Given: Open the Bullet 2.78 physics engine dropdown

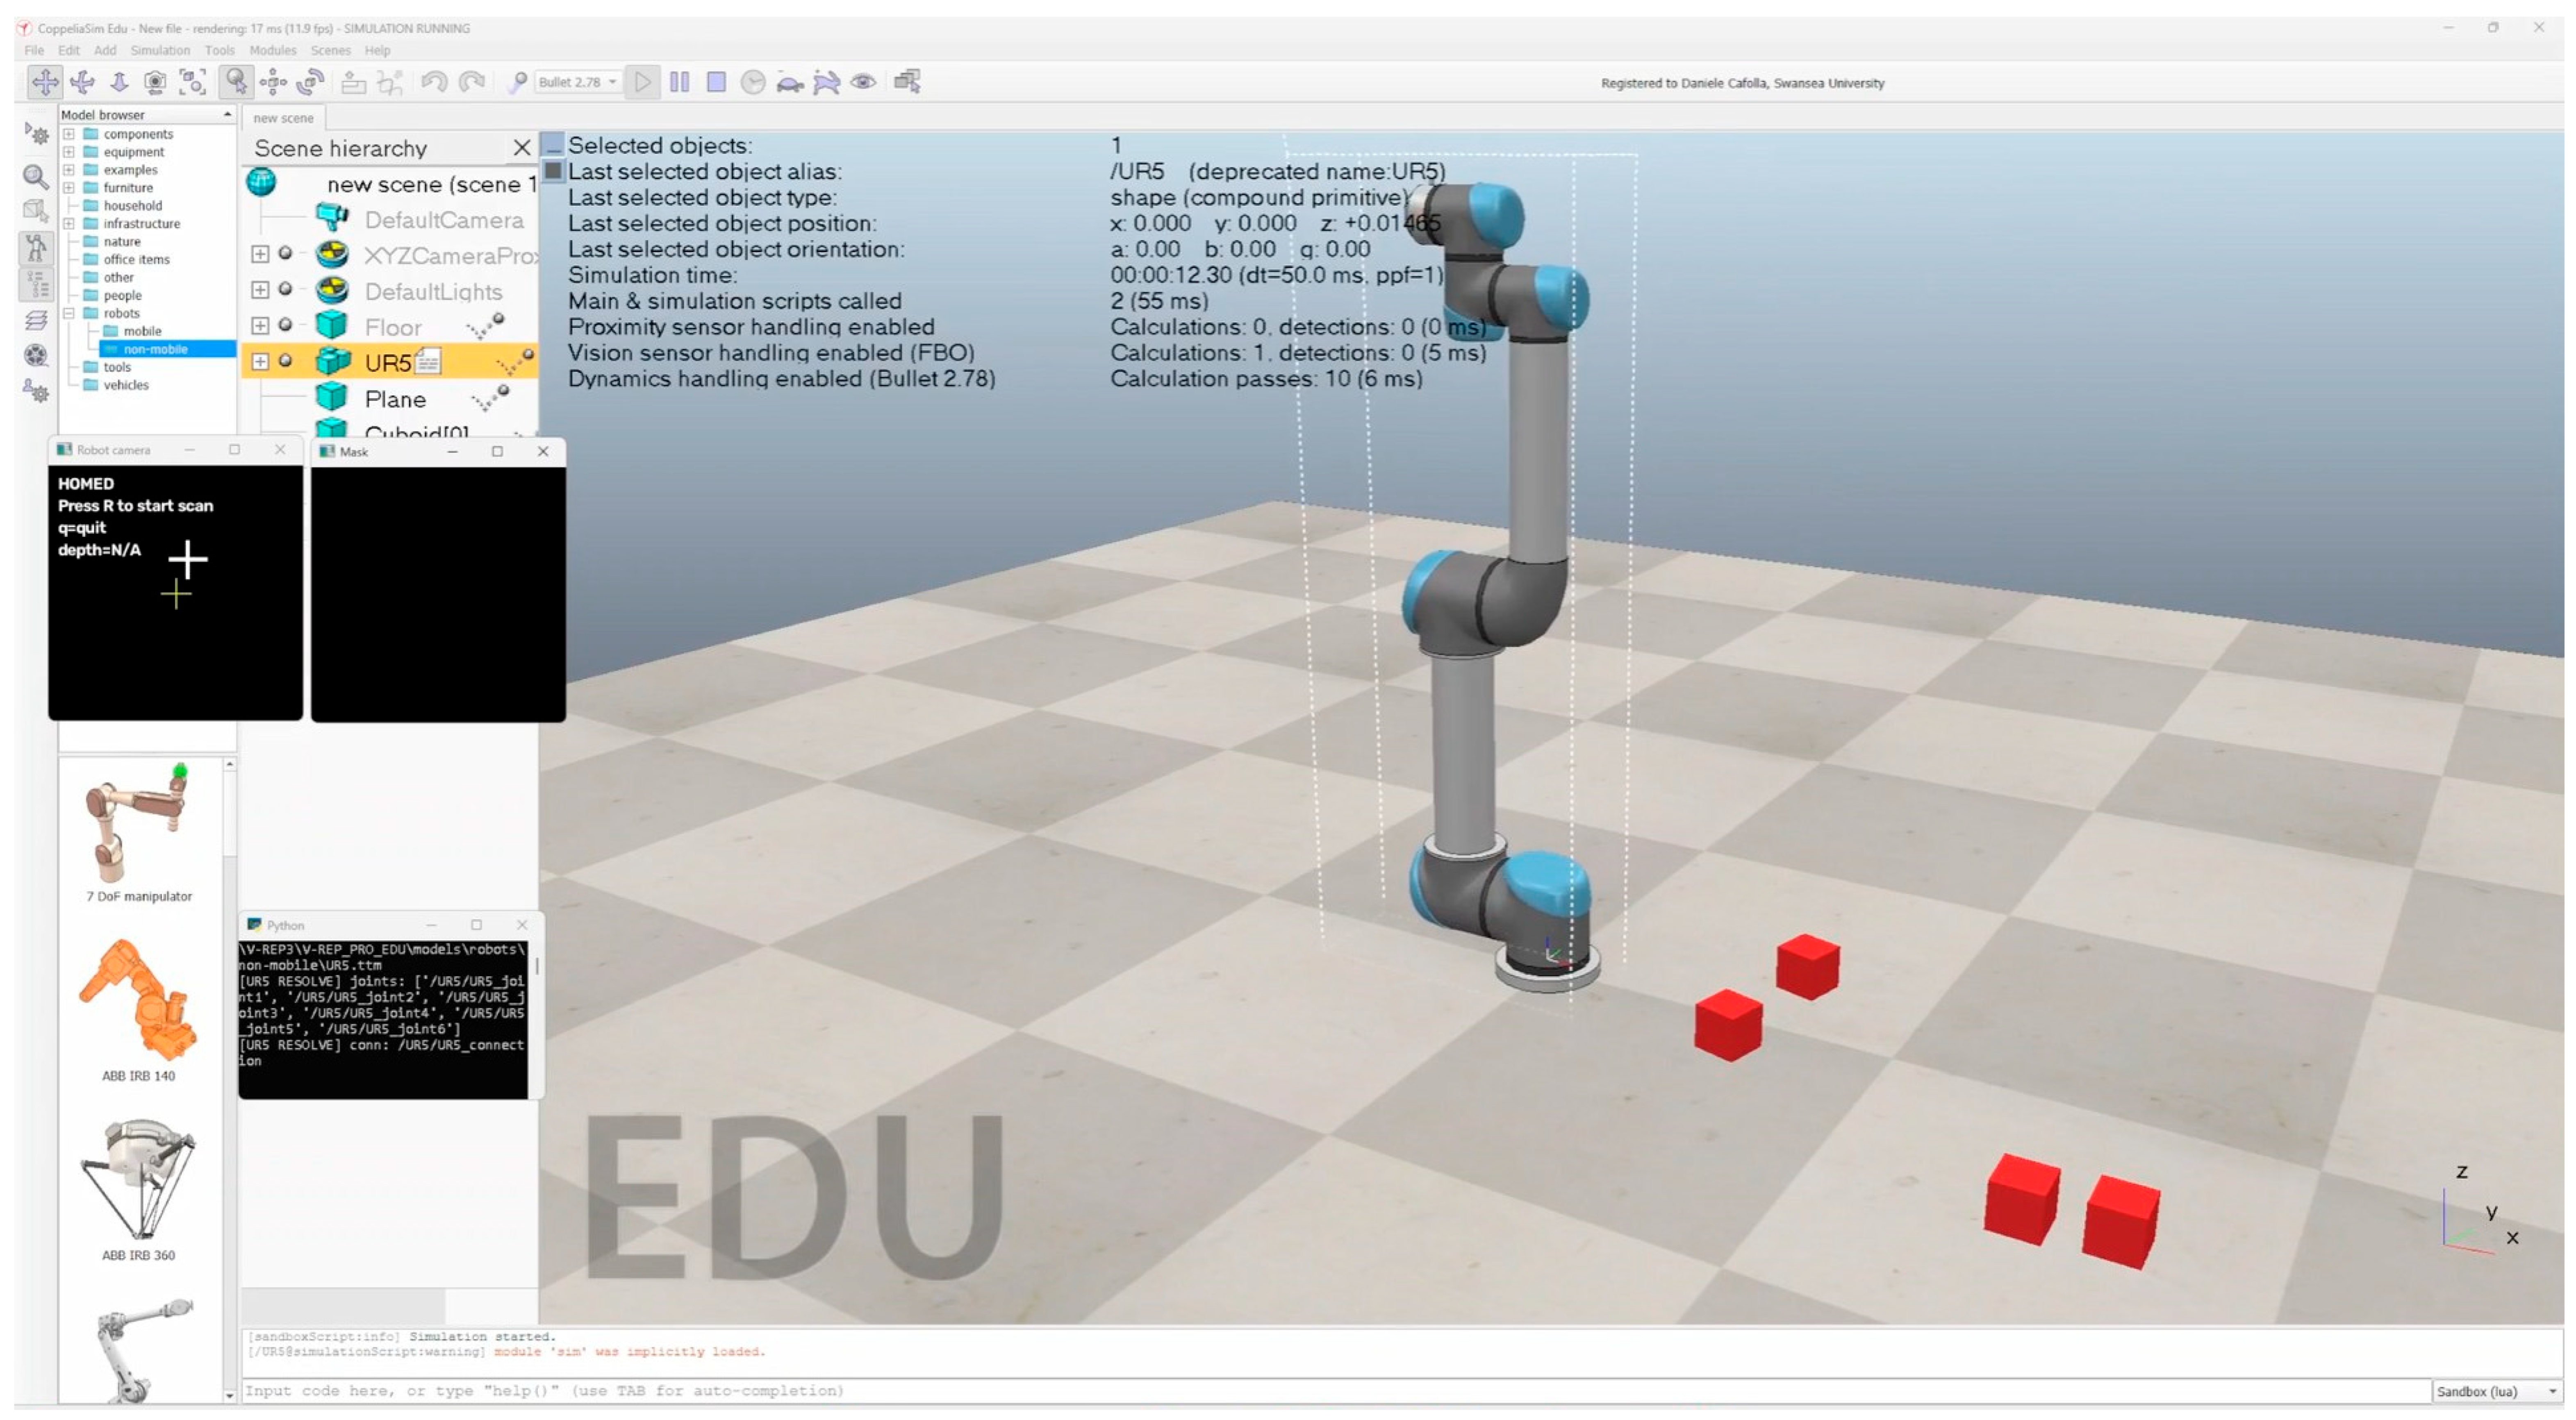Looking at the screenshot, I should coord(579,82).
